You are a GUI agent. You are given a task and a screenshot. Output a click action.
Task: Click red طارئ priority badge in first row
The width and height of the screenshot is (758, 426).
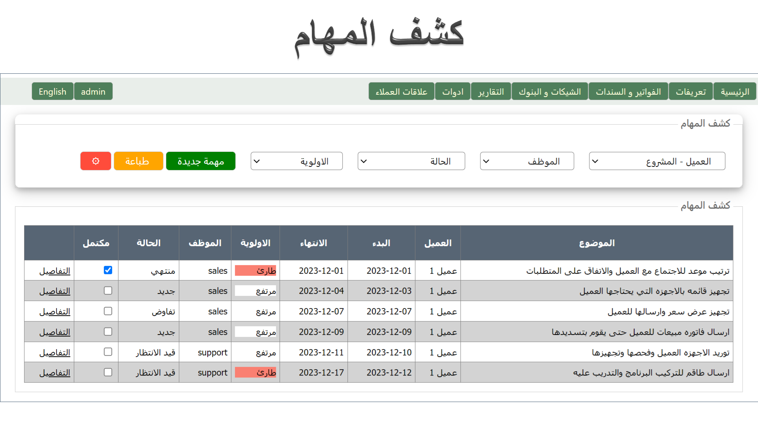(255, 271)
